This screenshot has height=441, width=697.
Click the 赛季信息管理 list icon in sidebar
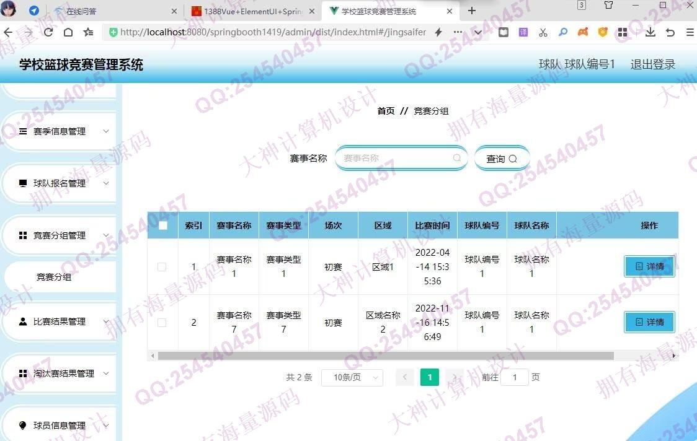[23, 131]
